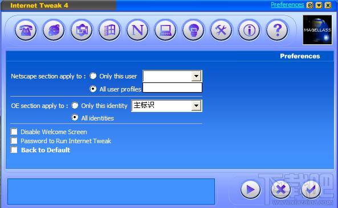Screen dimensions: 338x208
Task: Click the play arrow round button
Action: [250, 189]
